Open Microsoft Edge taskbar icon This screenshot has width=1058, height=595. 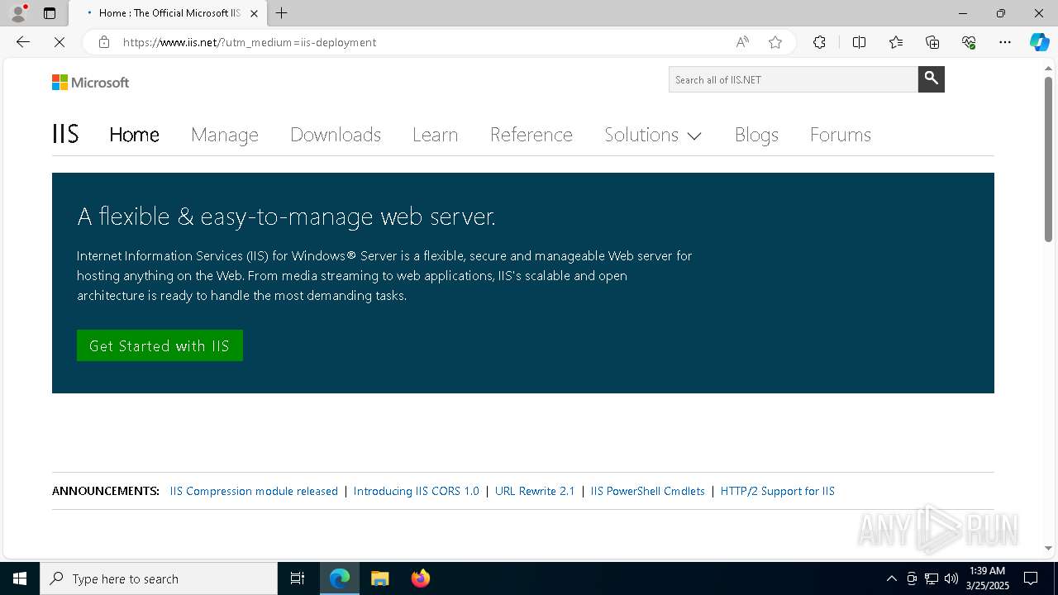[340, 578]
